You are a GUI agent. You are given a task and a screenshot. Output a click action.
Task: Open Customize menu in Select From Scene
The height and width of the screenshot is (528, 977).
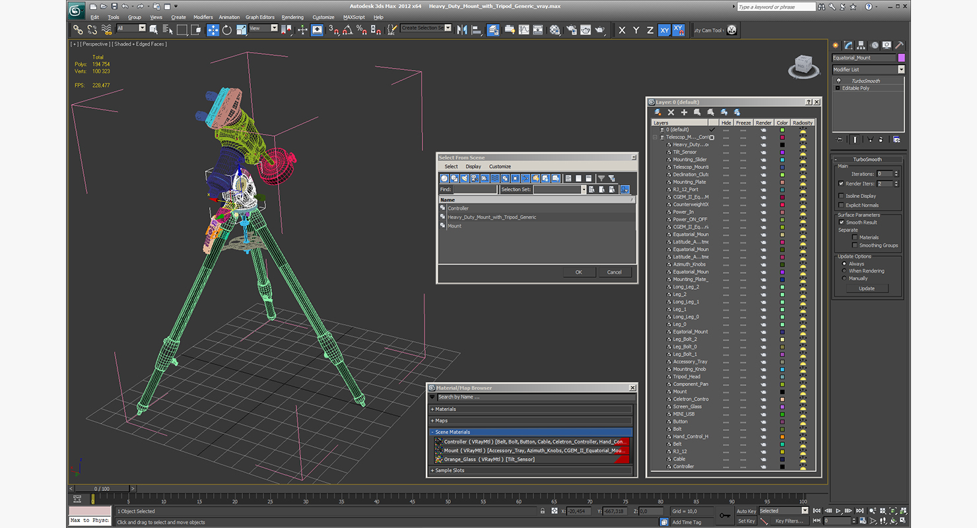[500, 166]
